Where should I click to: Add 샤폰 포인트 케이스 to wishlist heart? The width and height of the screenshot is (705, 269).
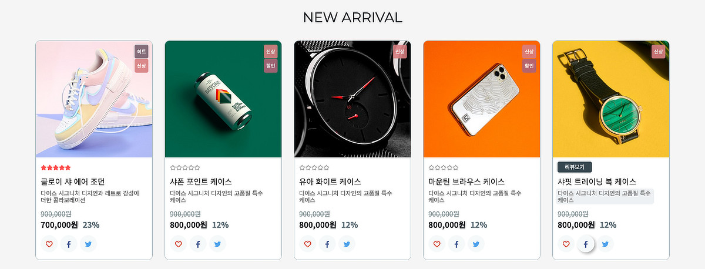pyautogui.click(x=179, y=244)
